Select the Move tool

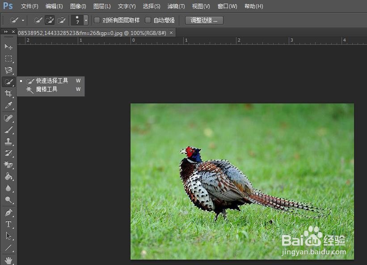(x=8, y=47)
